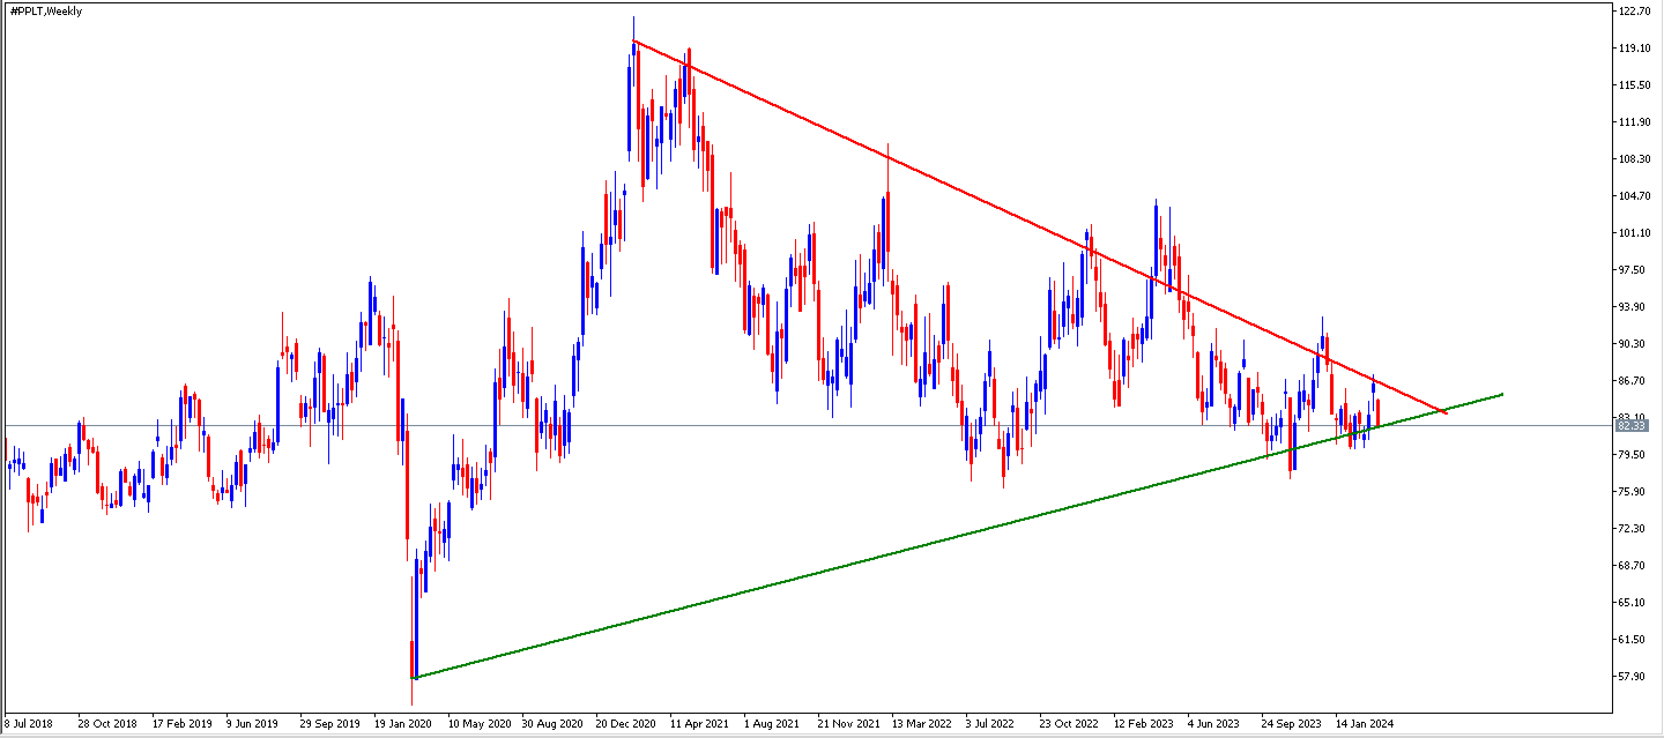
Task: Click the 10 May 2020 date label
Action: pyautogui.click(x=480, y=723)
